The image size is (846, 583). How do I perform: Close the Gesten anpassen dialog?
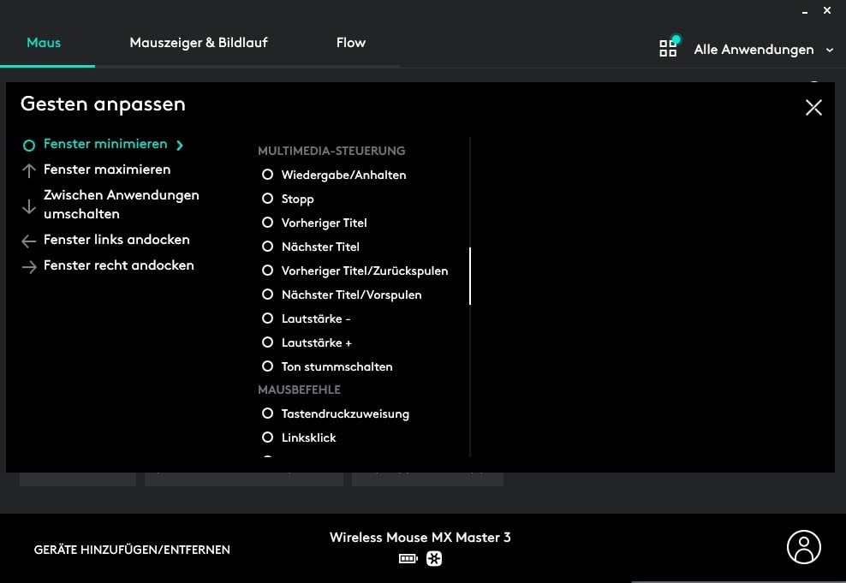813,107
